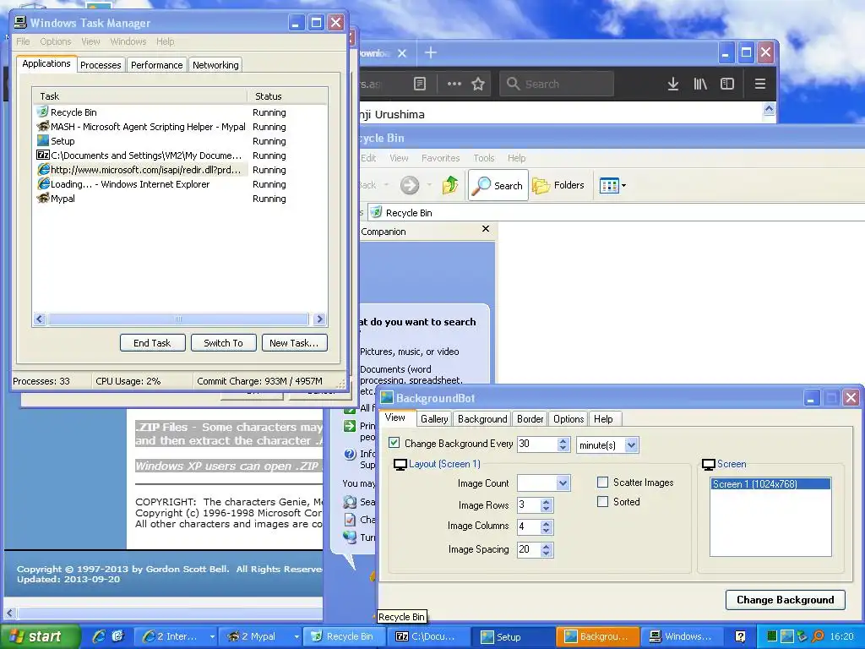The image size is (865, 649).
Task: Open the Favorites menu in Recycle Bin window
Action: tap(440, 158)
